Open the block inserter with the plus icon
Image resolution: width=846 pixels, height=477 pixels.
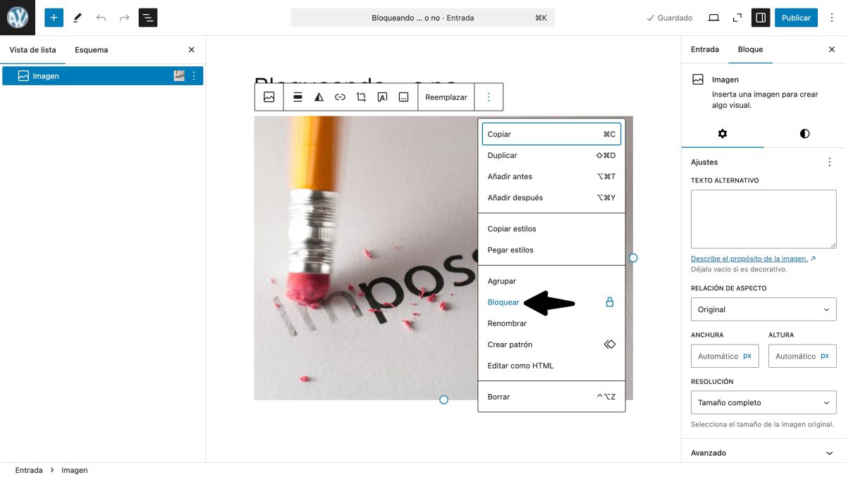pyautogui.click(x=54, y=17)
